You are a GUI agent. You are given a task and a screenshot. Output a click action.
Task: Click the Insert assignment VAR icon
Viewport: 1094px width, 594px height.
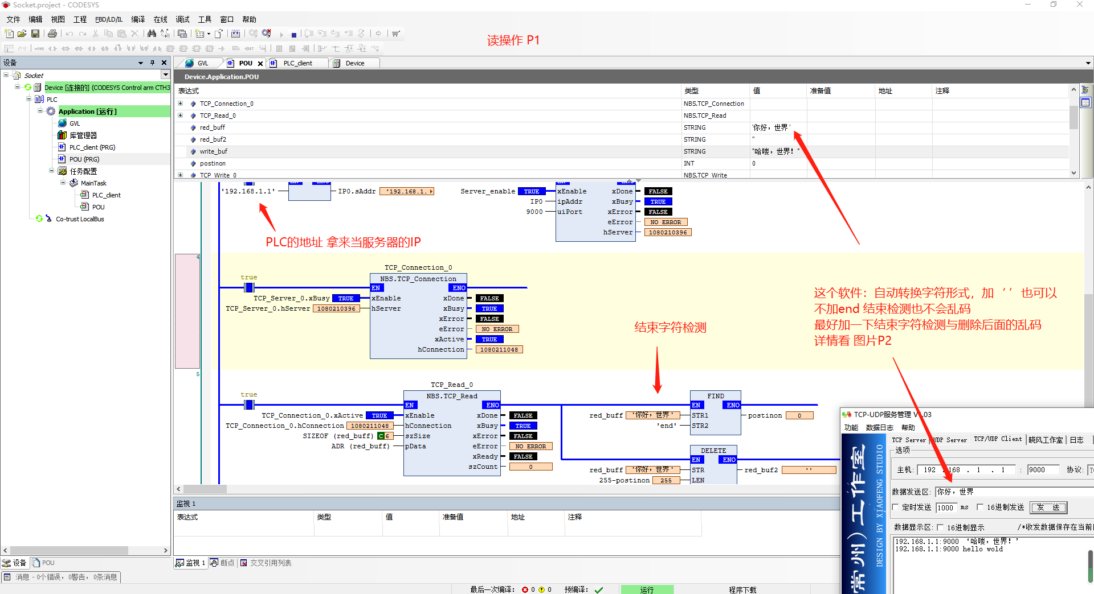(39, 48)
